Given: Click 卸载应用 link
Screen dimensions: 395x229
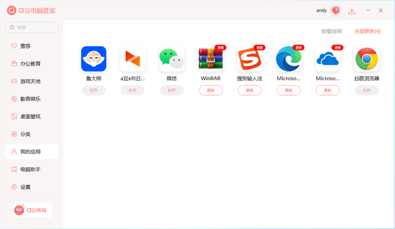Looking at the screenshot, I should click(331, 31).
